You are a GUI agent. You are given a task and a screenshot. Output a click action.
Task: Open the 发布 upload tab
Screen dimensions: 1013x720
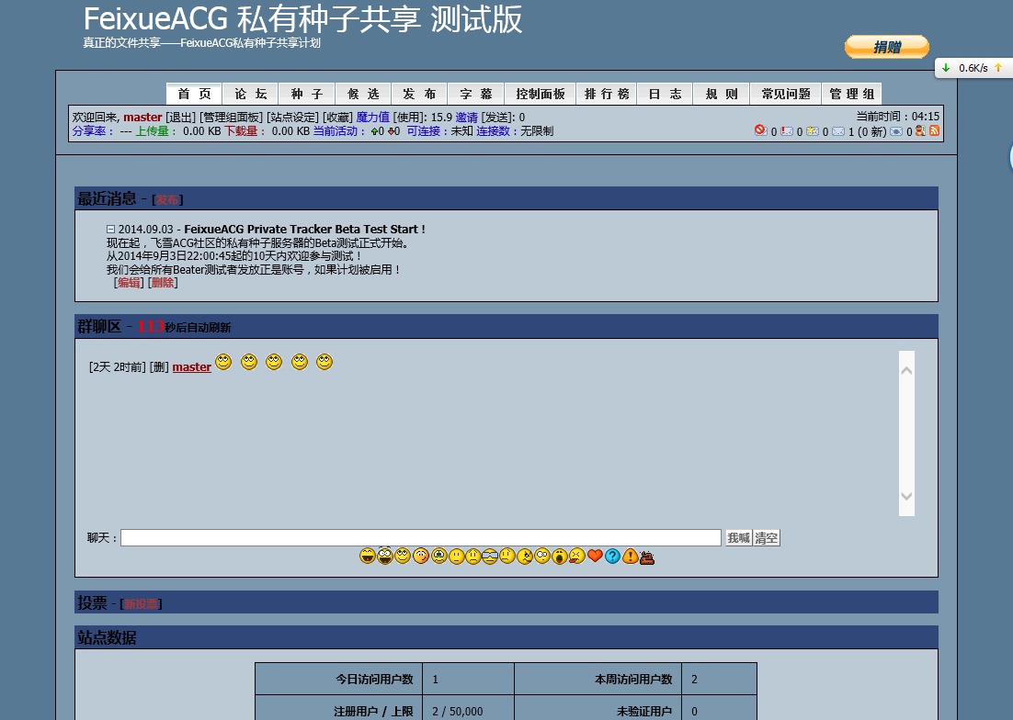click(419, 94)
